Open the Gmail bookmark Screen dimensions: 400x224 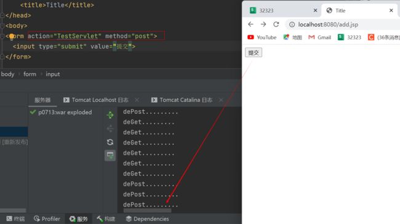319,38
